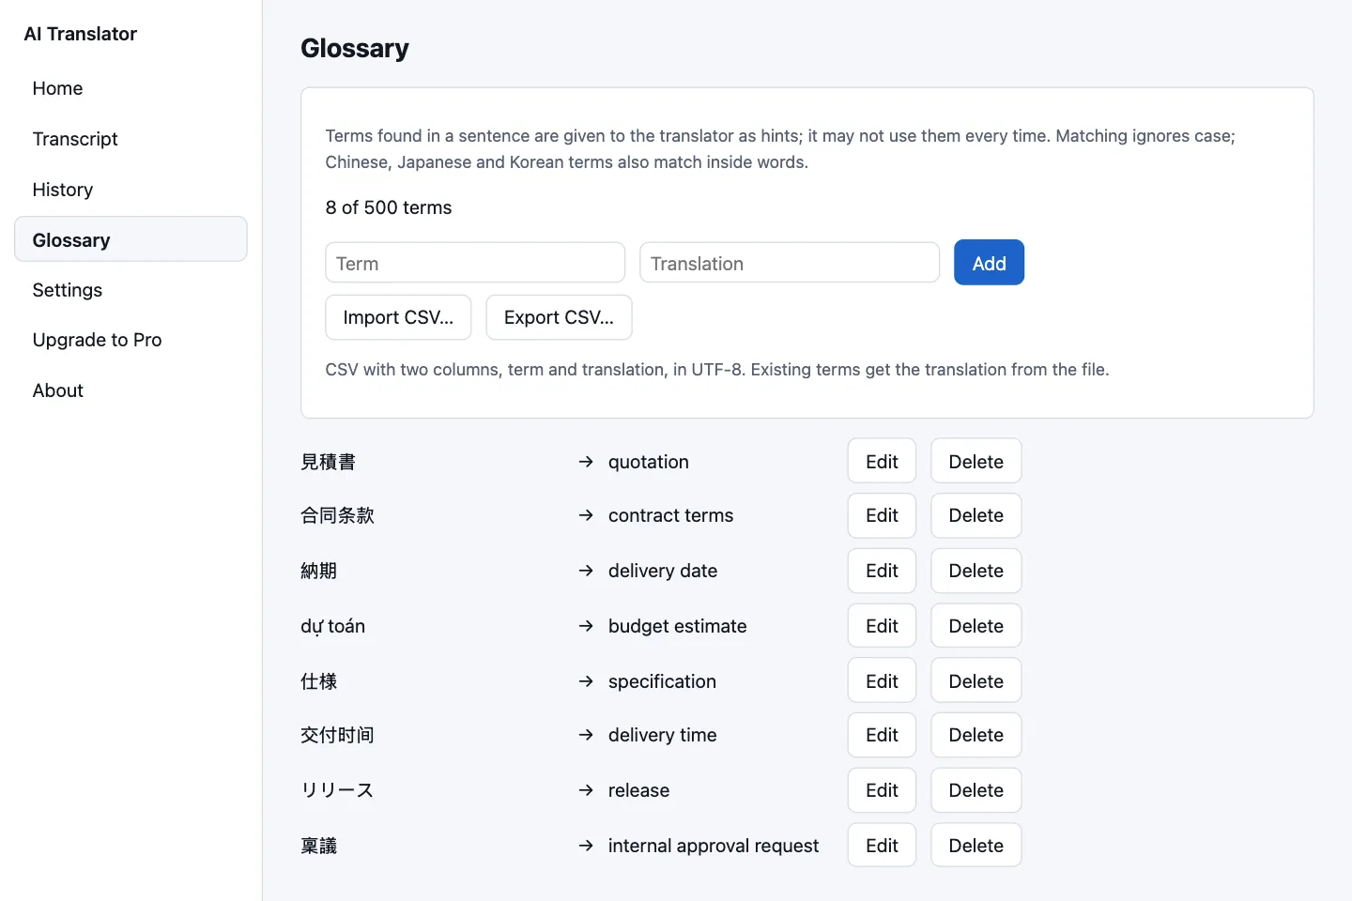
Task: Select the Glossary sidebar item
Action: click(131, 239)
